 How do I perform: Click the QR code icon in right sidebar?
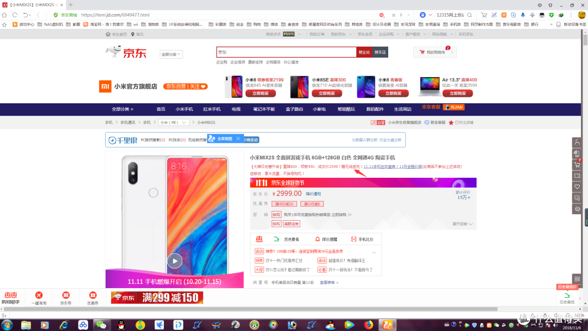tap(577, 279)
